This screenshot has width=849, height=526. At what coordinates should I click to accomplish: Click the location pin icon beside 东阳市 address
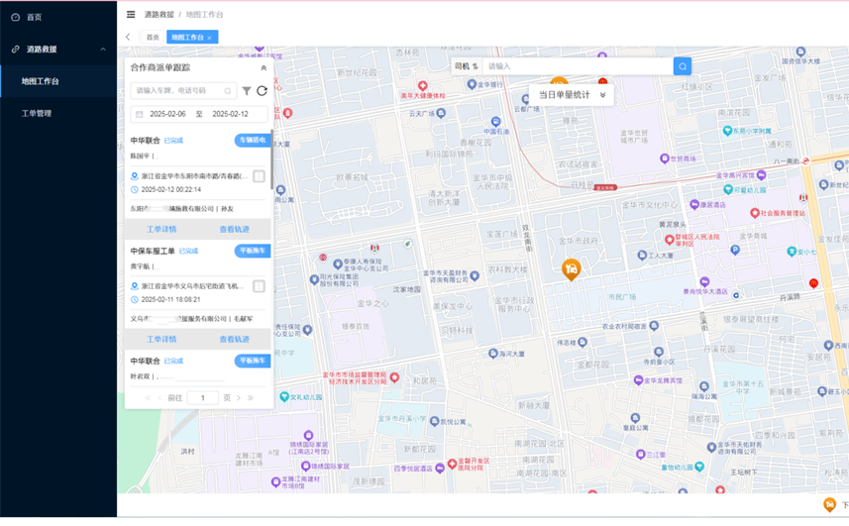[x=135, y=176]
